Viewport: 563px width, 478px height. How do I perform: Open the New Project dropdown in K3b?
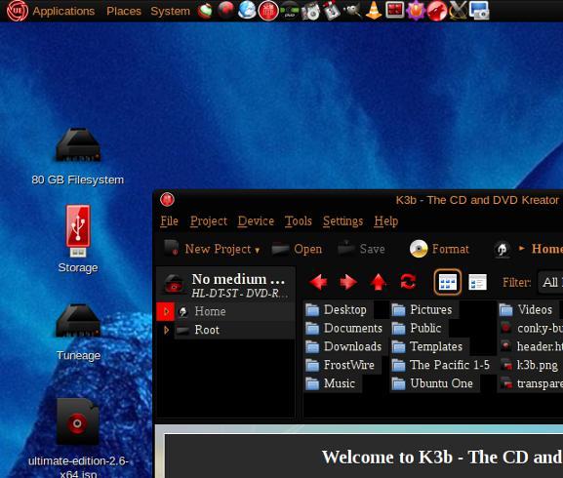[x=212, y=249]
